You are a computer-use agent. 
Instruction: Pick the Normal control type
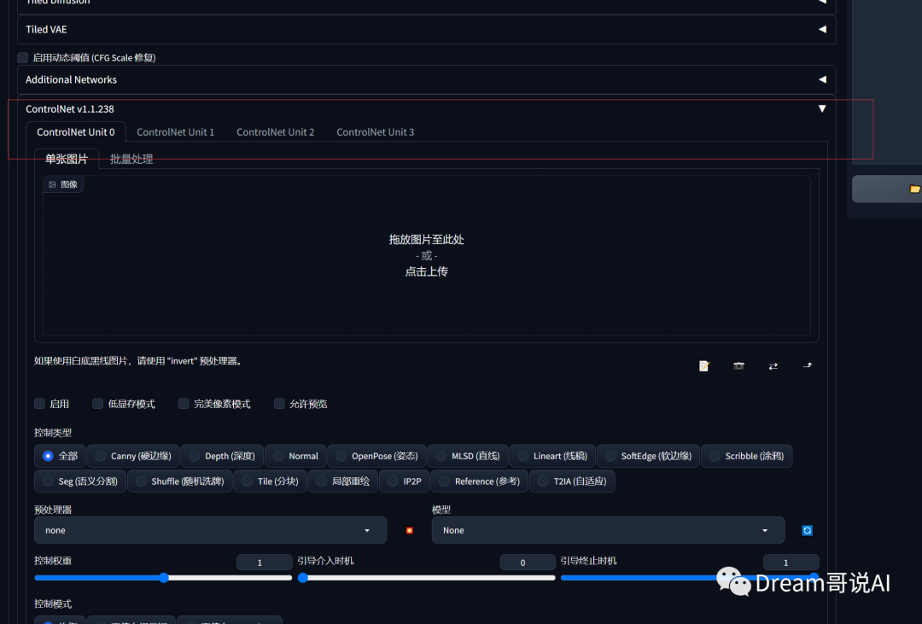pos(295,456)
